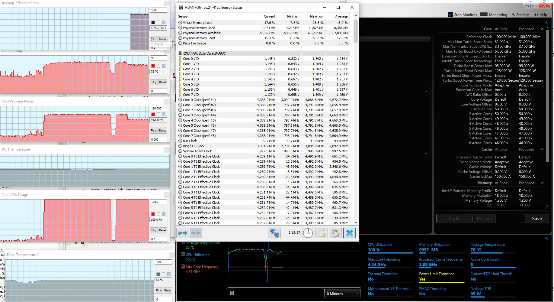Image resolution: width=554 pixels, height=302 pixels.
Task: Select the Core Voltage Mode Adaptive proposed value
Action: 526,85
